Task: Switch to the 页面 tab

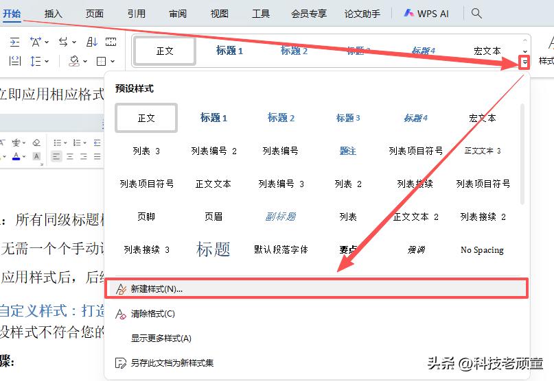Action: [x=94, y=14]
